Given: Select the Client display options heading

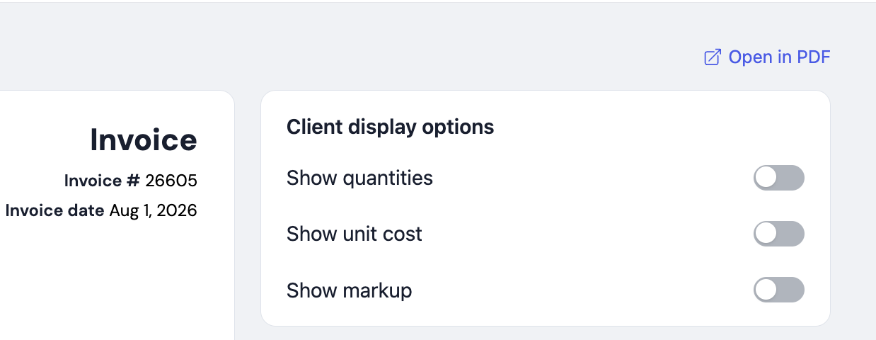Looking at the screenshot, I should (x=391, y=127).
